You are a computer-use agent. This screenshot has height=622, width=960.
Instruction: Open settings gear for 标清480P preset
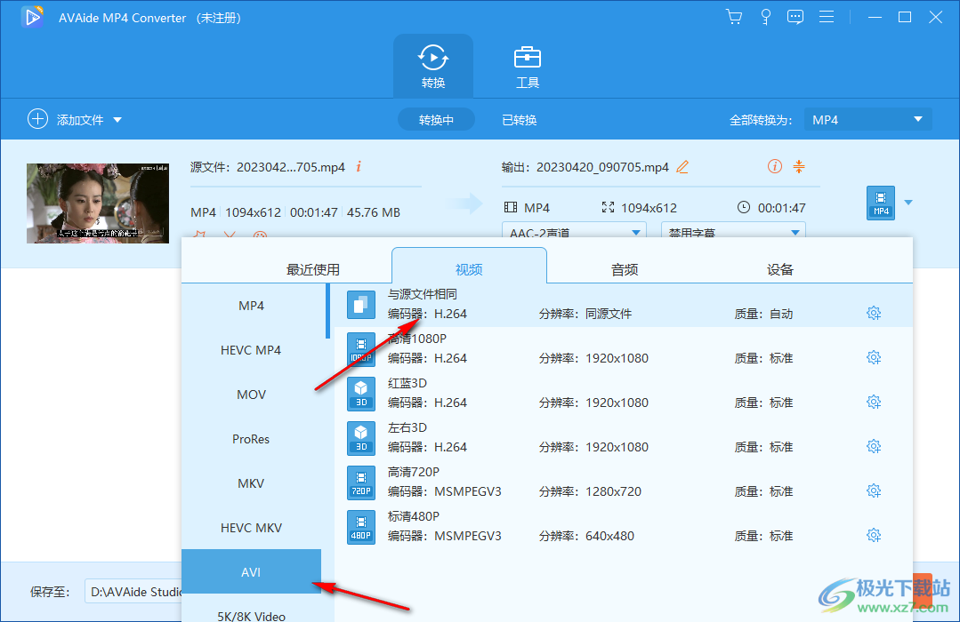click(874, 535)
